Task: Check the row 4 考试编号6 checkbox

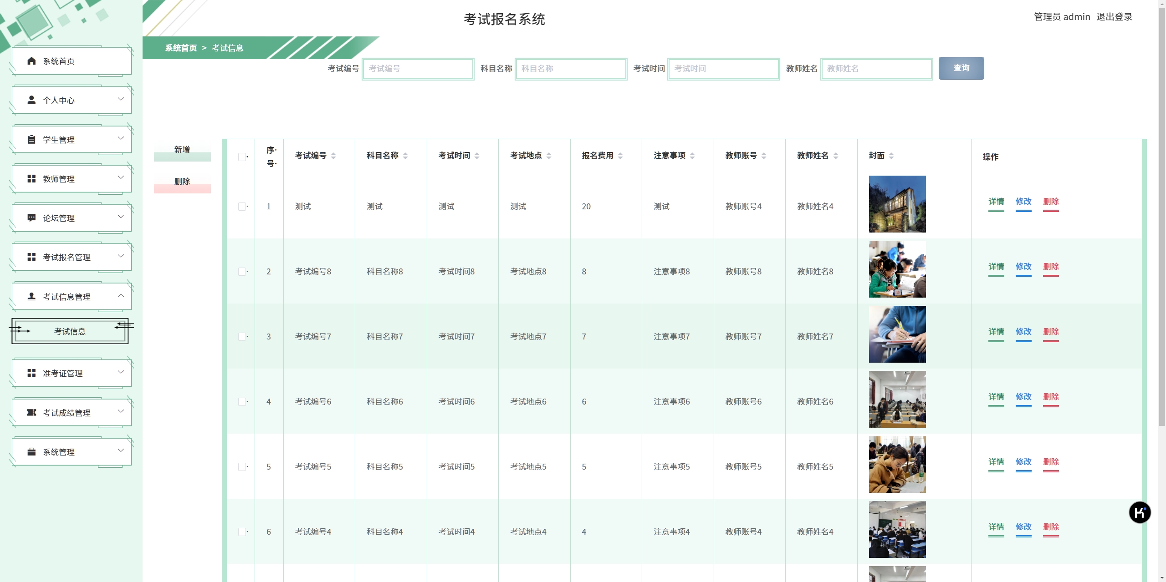Action: point(242,402)
